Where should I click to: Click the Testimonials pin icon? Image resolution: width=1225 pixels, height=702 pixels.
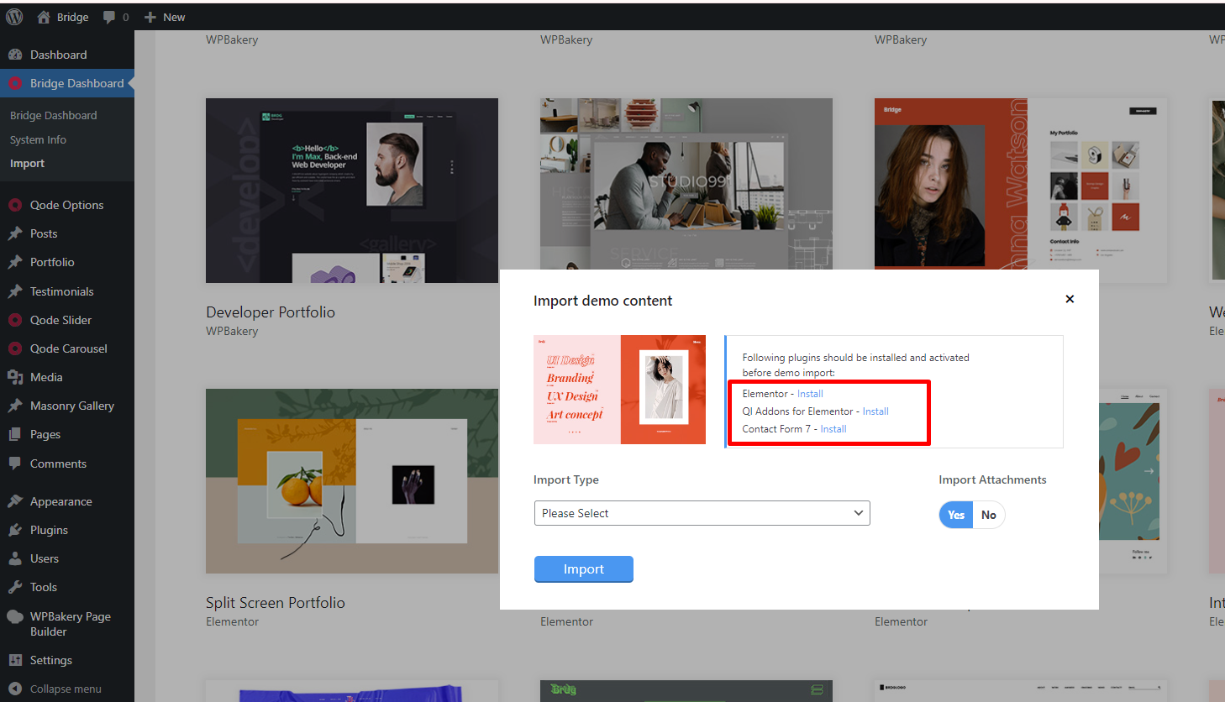coord(15,291)
